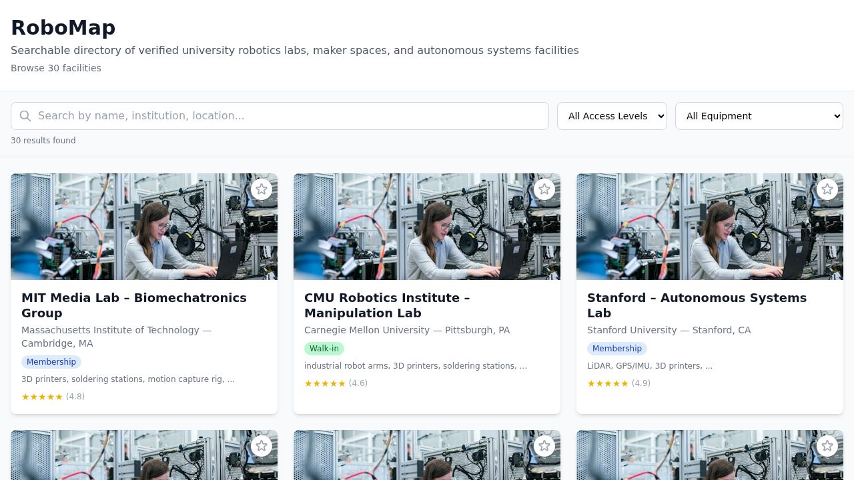Click the 4.8 star rating on MIT card
Viewport: 854px width, 480px height.
pyautogui.click(x=53, y=397)
